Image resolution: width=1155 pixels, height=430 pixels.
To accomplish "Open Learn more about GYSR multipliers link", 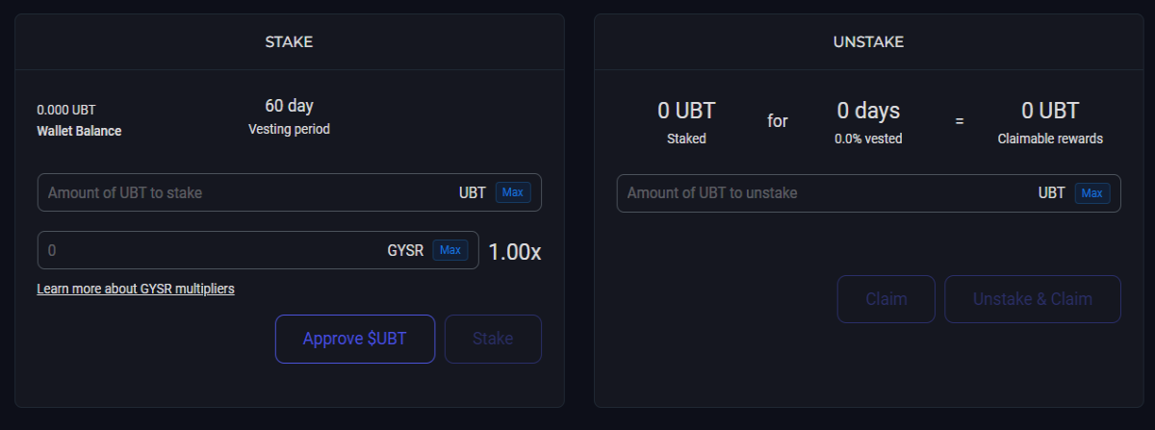I will 136,289.
